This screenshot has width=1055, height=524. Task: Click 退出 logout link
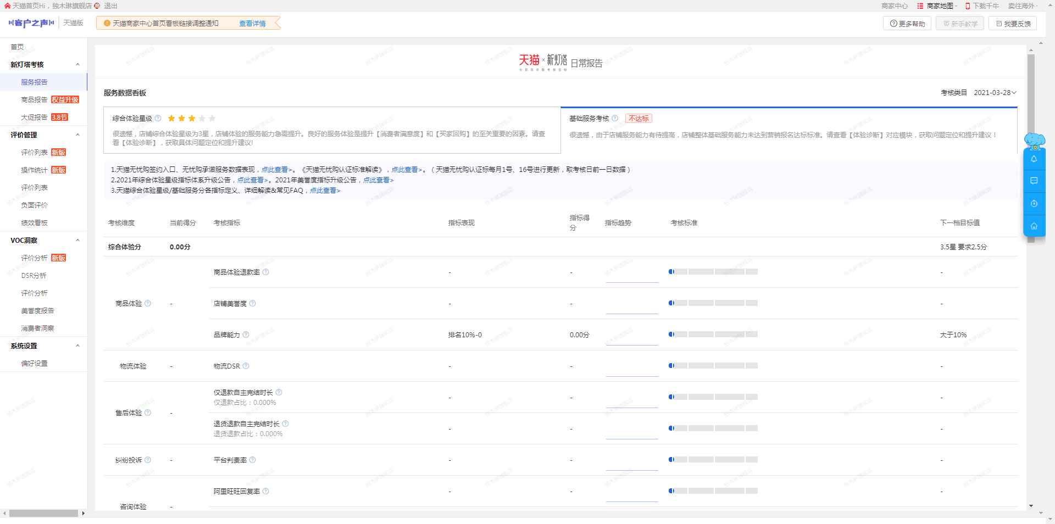point(111,6)
